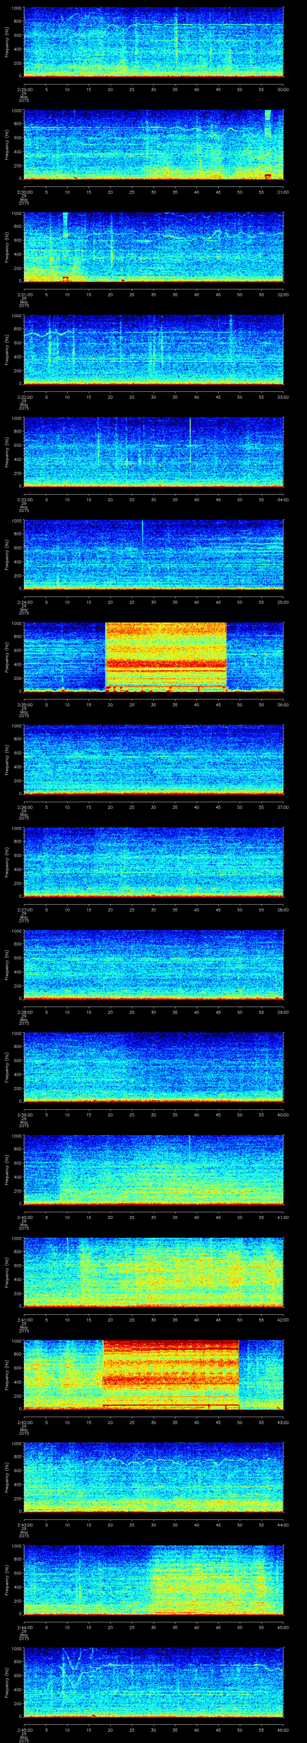Screen dimensions: 307x1743
Task: Click the '45:00' end time label
Action: click(283, 1628)
